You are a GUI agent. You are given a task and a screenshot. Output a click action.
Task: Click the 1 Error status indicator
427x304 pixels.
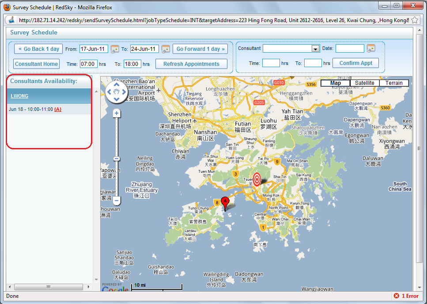pos(406,296)
